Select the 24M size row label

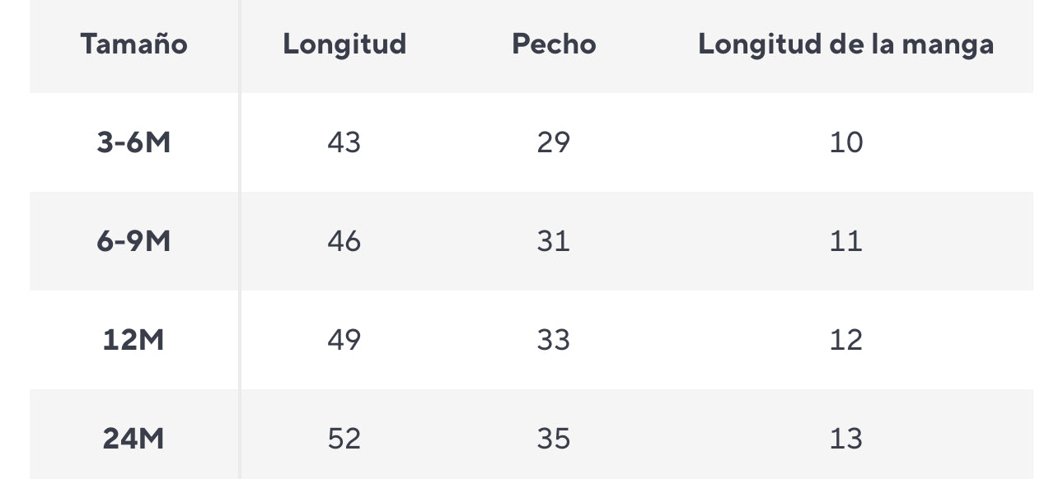coord(133,439)
